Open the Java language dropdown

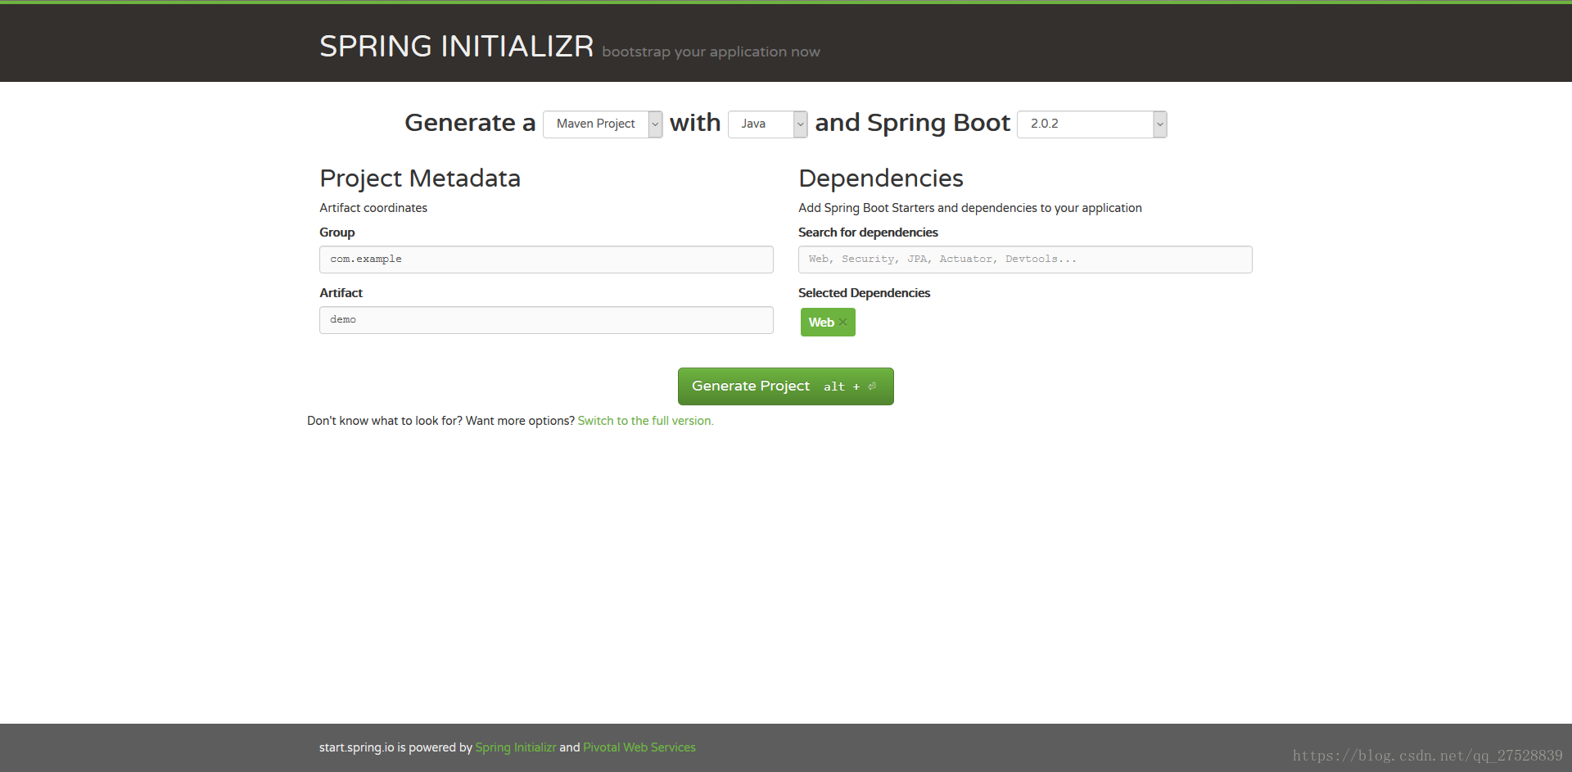tap(767, 124)
